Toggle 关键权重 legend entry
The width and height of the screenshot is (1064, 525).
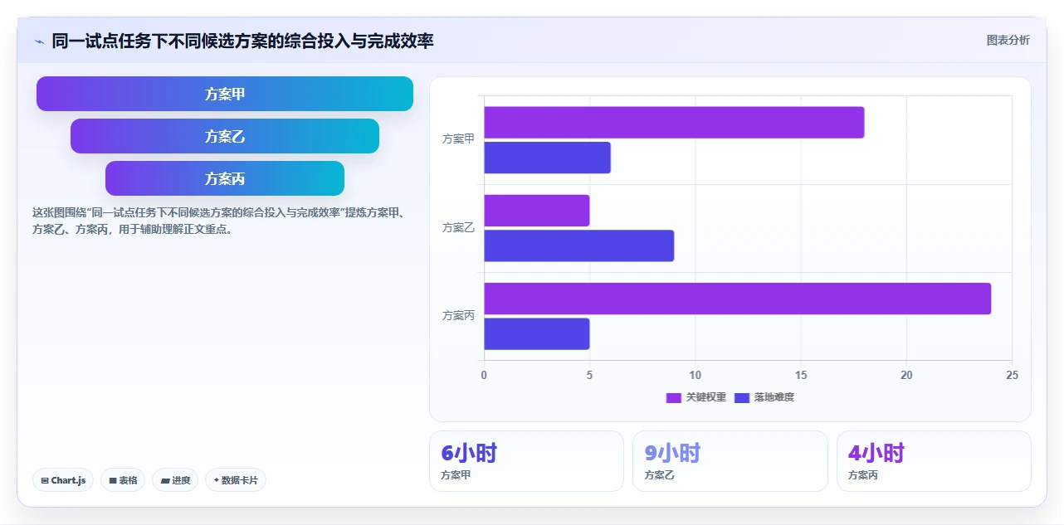click(696, 397)
